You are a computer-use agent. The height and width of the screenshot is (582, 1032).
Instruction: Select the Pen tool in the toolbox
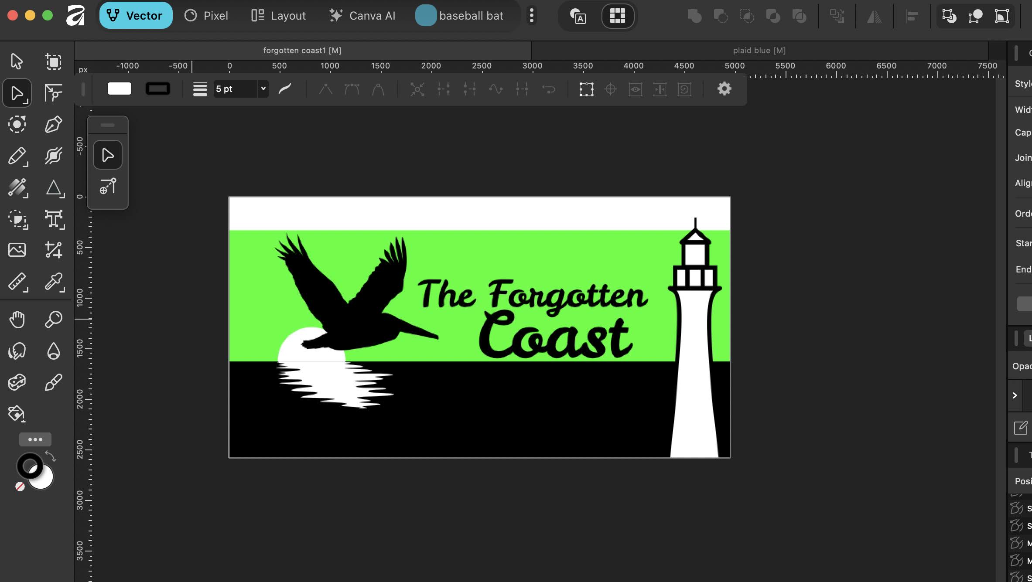54,125
